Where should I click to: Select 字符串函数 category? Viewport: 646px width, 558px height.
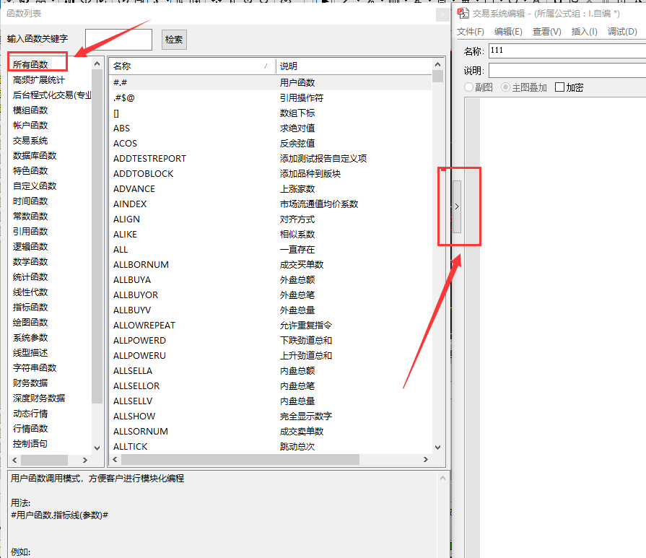click(35, 368)
